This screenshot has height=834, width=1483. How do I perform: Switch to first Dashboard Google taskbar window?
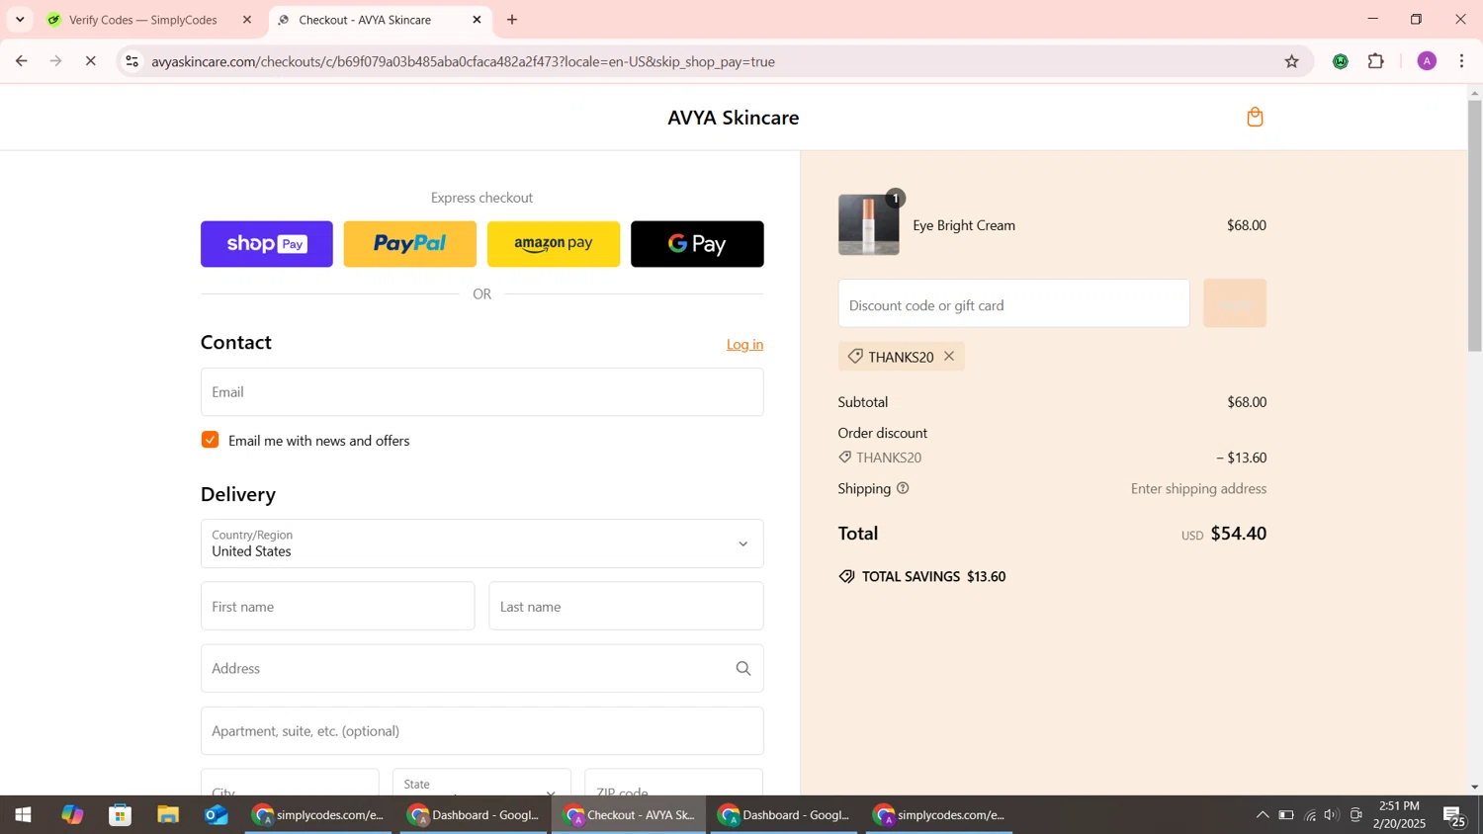click(475, 815)
